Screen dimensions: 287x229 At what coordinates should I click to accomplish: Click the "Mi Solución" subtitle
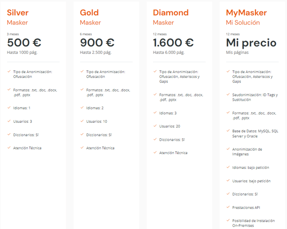pyautogui.click(x=243, y=22)
